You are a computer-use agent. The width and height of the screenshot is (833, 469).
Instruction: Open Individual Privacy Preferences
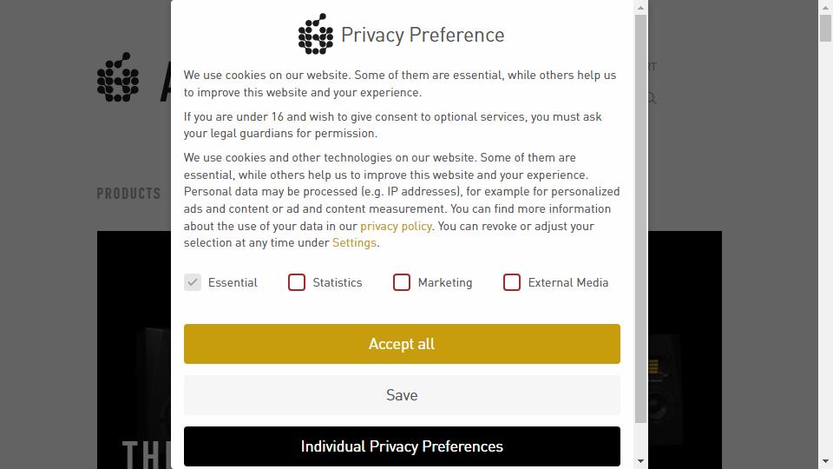tap(402, 446)
